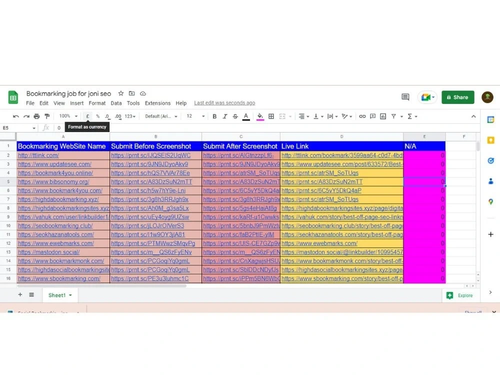500x375 pixels.
Task: Open Google Keep side panel
Action: click(491, 140)
